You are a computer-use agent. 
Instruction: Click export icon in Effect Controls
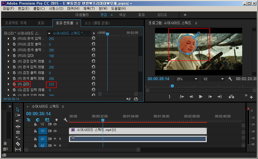[x=136, y=99]
